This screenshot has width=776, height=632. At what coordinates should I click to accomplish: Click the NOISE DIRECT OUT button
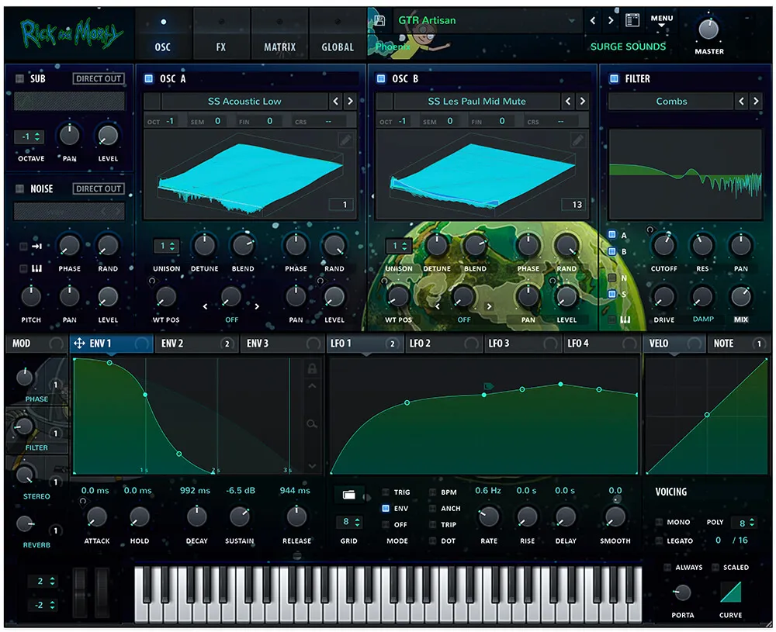click(x=99, y=188)
